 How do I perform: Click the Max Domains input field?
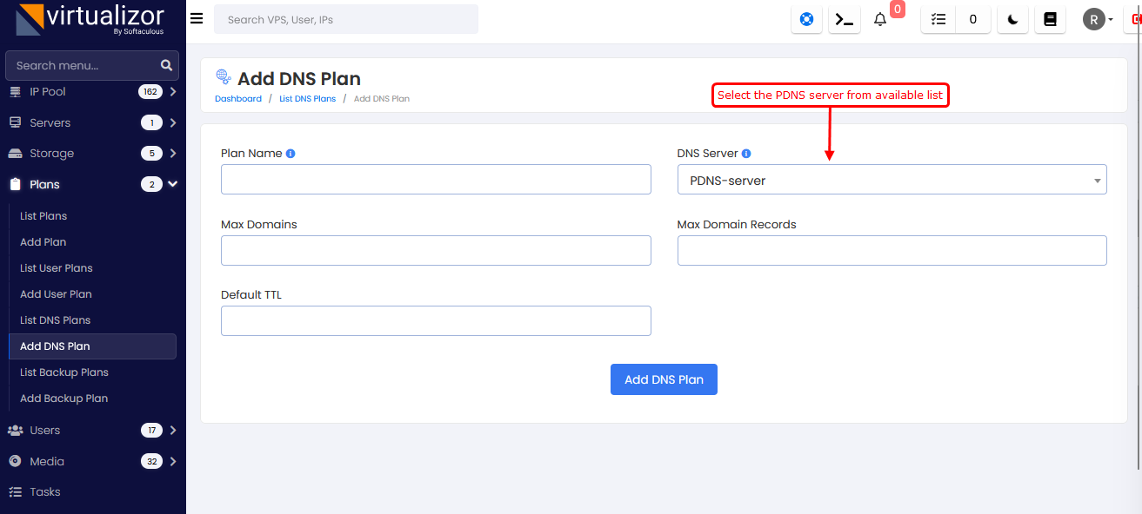[436, 250]
